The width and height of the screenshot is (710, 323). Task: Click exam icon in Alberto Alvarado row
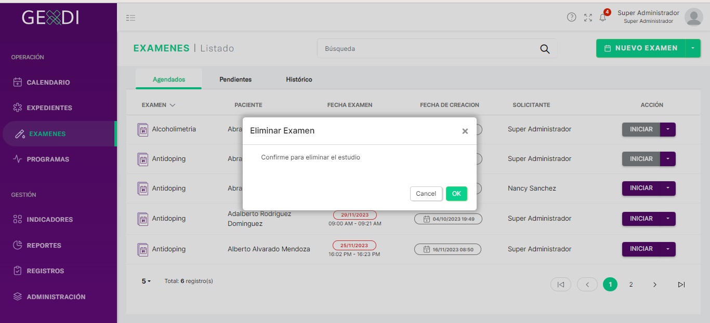(x=143, y=250)
